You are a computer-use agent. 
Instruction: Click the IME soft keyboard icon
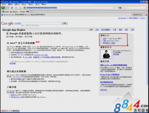[x=14, y=111]
